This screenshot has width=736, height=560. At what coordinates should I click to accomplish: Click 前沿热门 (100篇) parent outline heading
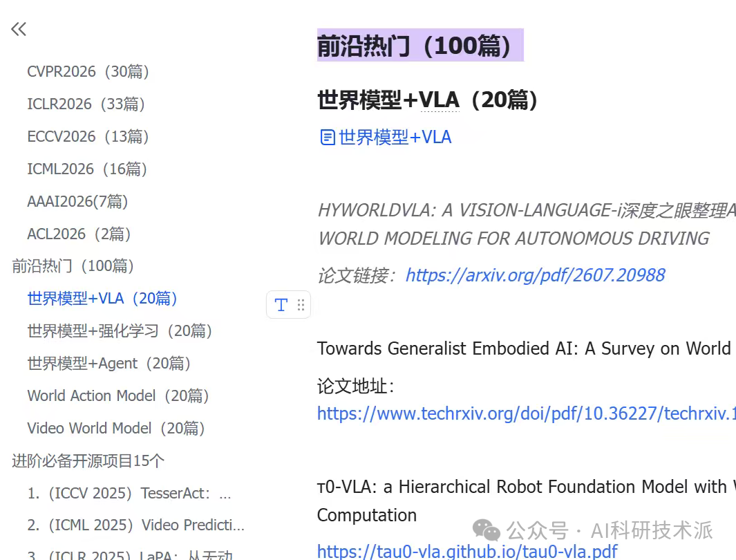[73, 266]
